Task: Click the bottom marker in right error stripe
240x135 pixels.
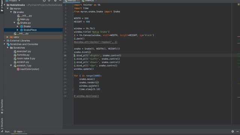Action: tap(238, 97)
